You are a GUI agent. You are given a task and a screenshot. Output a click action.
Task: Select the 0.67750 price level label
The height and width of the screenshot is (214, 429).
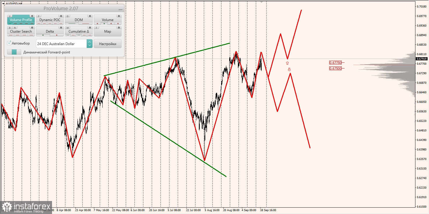point(335,62)
